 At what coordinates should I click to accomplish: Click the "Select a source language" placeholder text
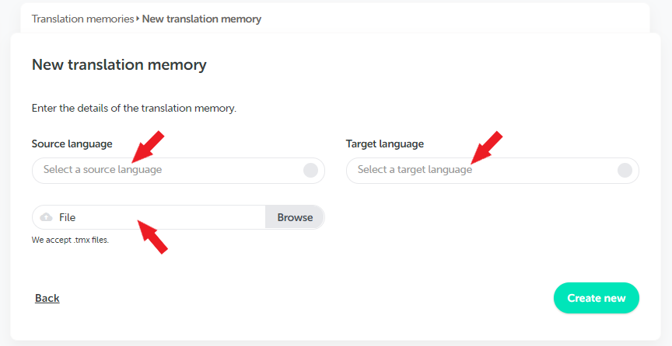pyautogui.click(x=103, y=170)
